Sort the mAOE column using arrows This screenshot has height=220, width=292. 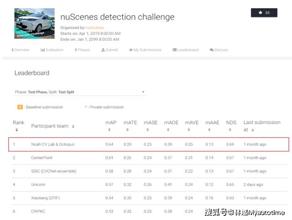point(168,130)
